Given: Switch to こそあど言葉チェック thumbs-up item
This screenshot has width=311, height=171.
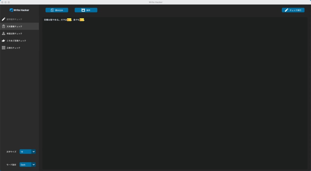Looking at the screenshot, I should pyautogui.click(x=19, y=41).
